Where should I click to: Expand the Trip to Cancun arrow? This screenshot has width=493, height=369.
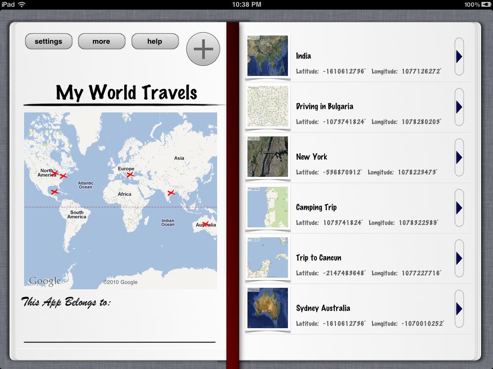click(x=459, y=258)
